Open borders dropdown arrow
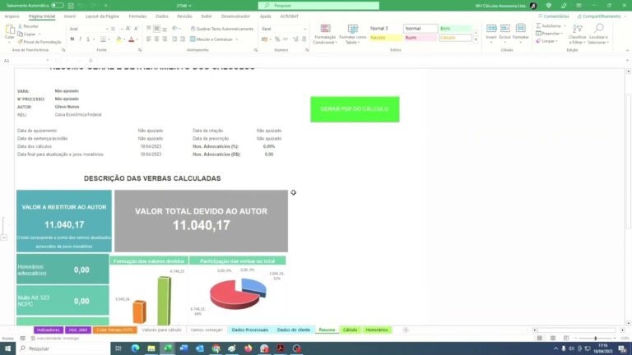This screenshot has width=632, height=355. (x=109, y=39)
